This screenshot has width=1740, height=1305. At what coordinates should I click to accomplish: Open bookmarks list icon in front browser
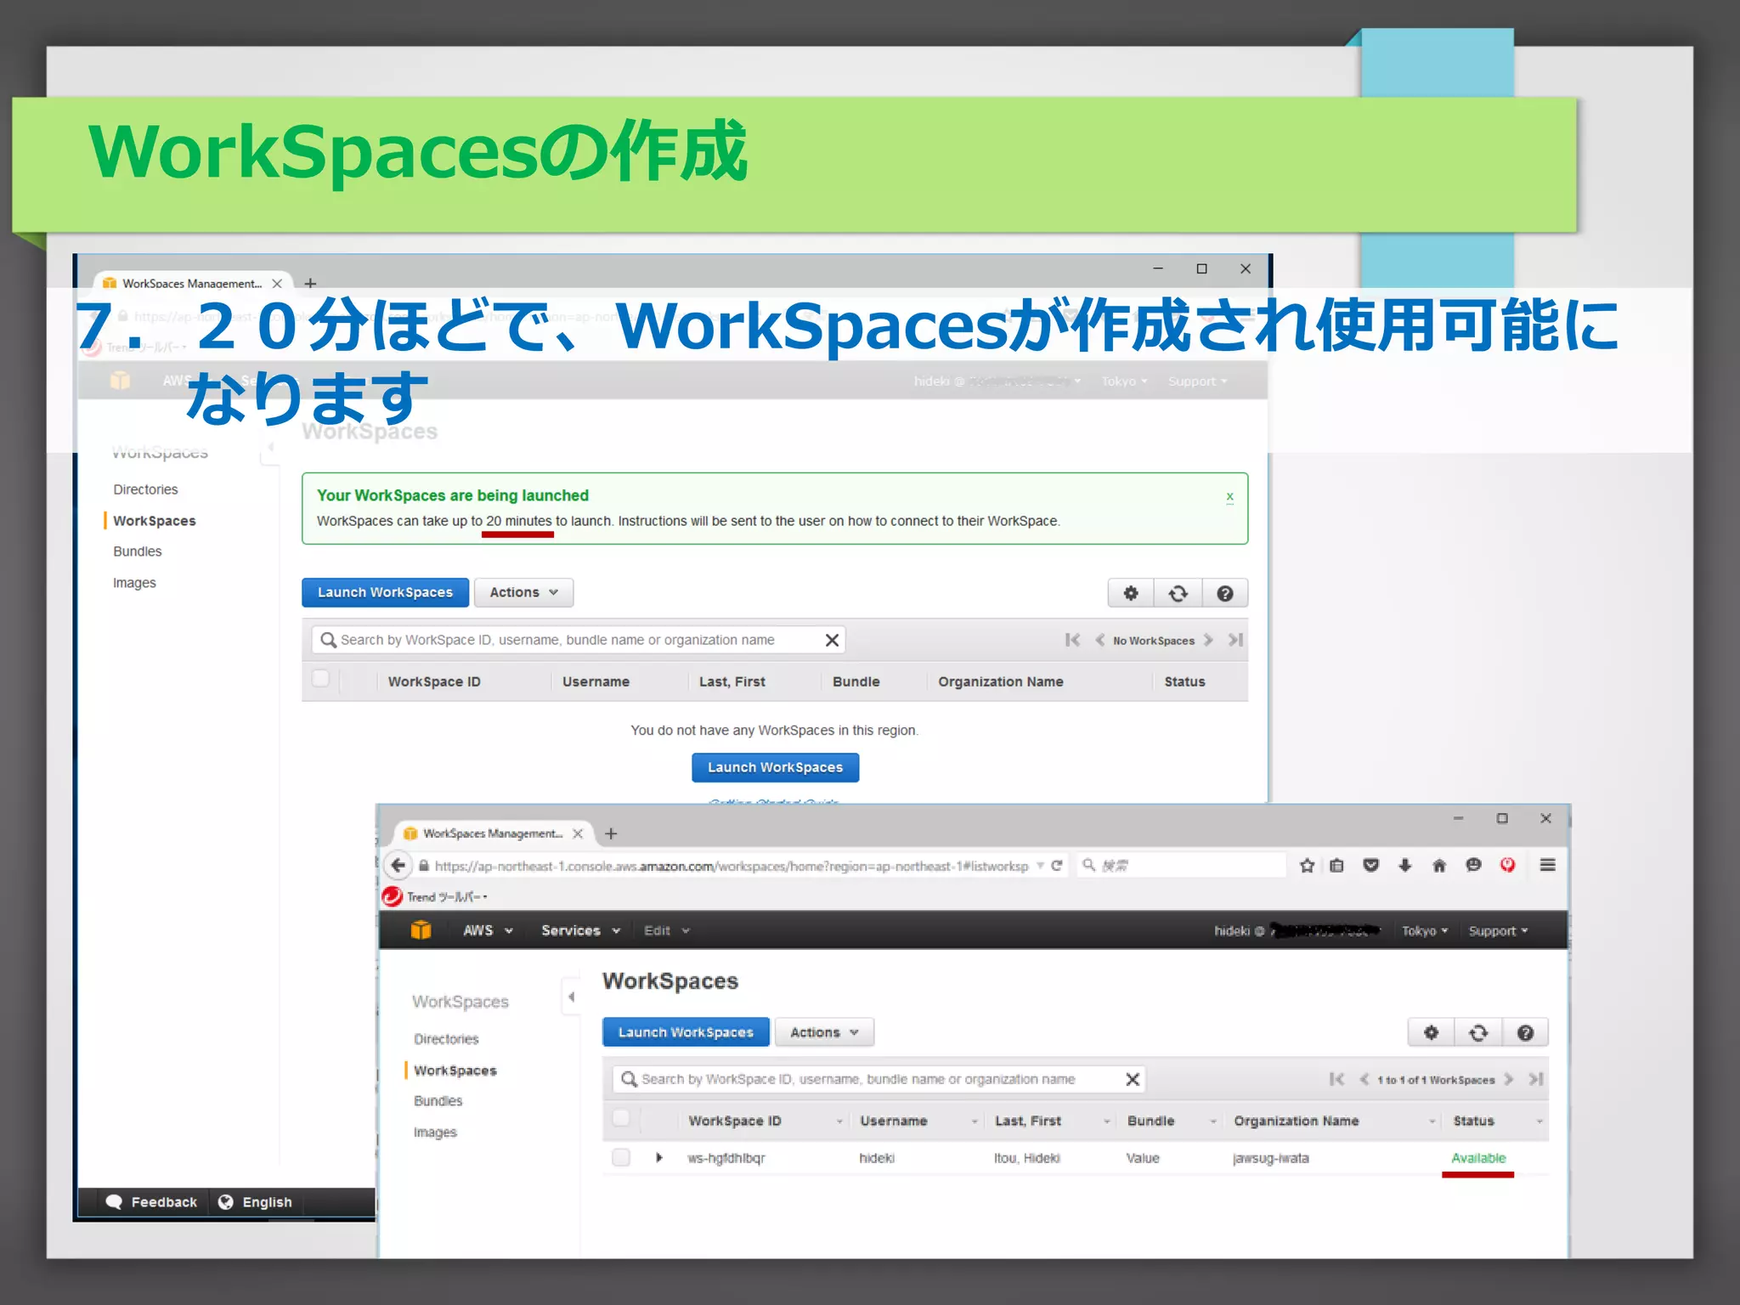pos(1336,866)
